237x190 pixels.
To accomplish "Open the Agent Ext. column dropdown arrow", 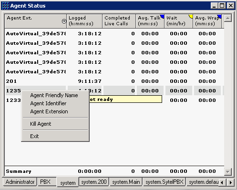I will pos(64,21).
